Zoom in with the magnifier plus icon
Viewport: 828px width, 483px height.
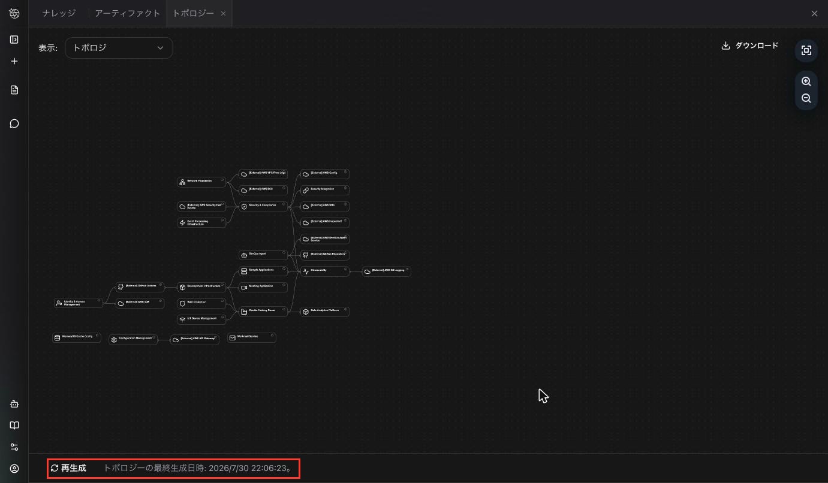806,81
